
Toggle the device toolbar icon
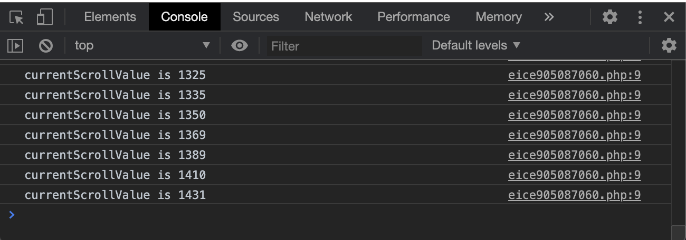[45, 17]
